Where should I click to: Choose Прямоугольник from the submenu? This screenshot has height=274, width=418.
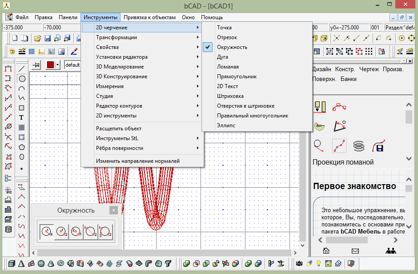point(257,77)
